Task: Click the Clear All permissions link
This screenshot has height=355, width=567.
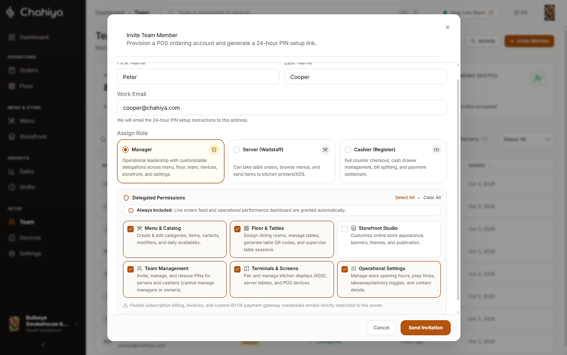Action: (432, 198)
